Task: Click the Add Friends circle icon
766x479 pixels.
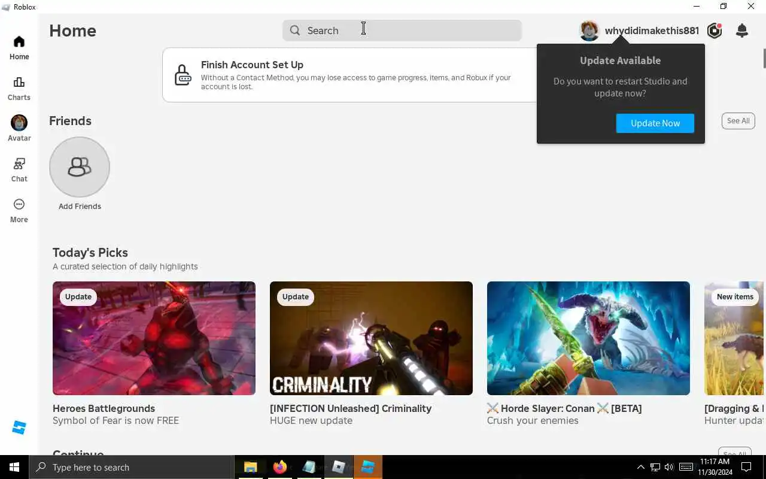Action: [80, 167]
